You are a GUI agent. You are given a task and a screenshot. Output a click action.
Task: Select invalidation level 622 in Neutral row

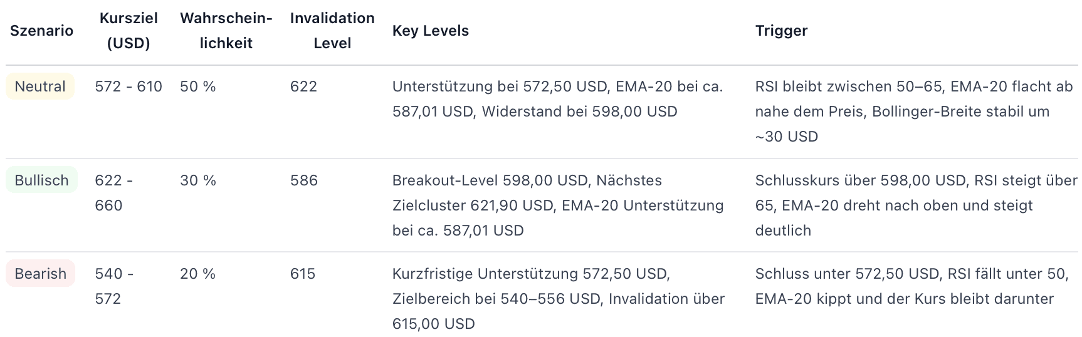pos(303,86)
